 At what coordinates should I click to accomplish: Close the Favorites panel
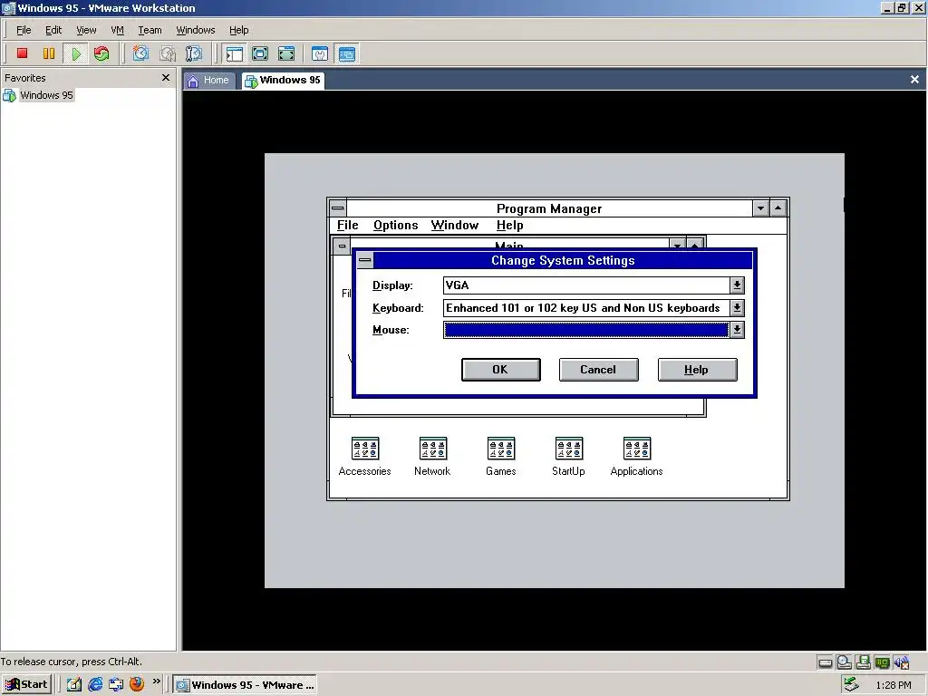coord(166,78)
